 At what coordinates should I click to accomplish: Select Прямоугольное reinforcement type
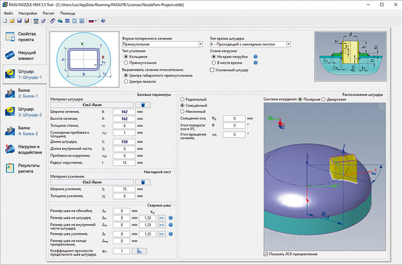point(126,62)
